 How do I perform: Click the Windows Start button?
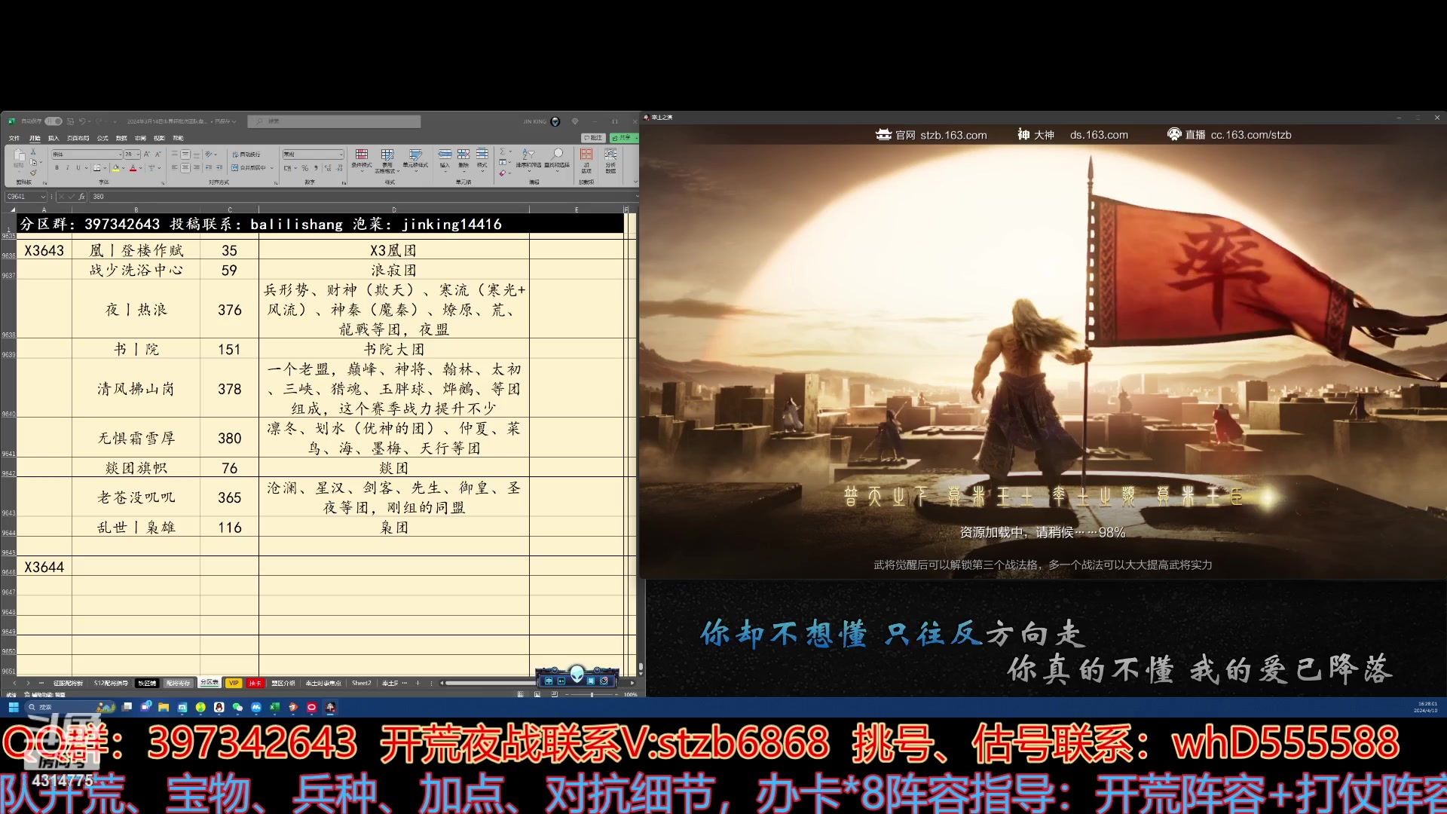[13, 707]
